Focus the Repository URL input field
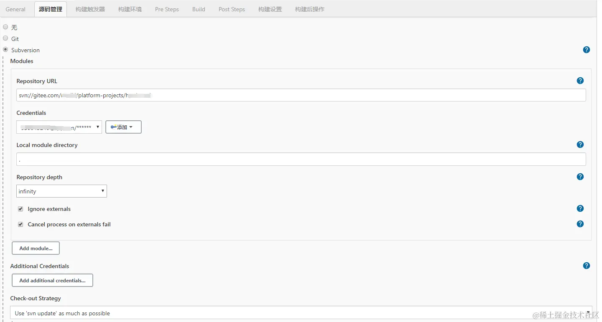The width and height of the screenshot is (602, 322). (x=301, y=95)
